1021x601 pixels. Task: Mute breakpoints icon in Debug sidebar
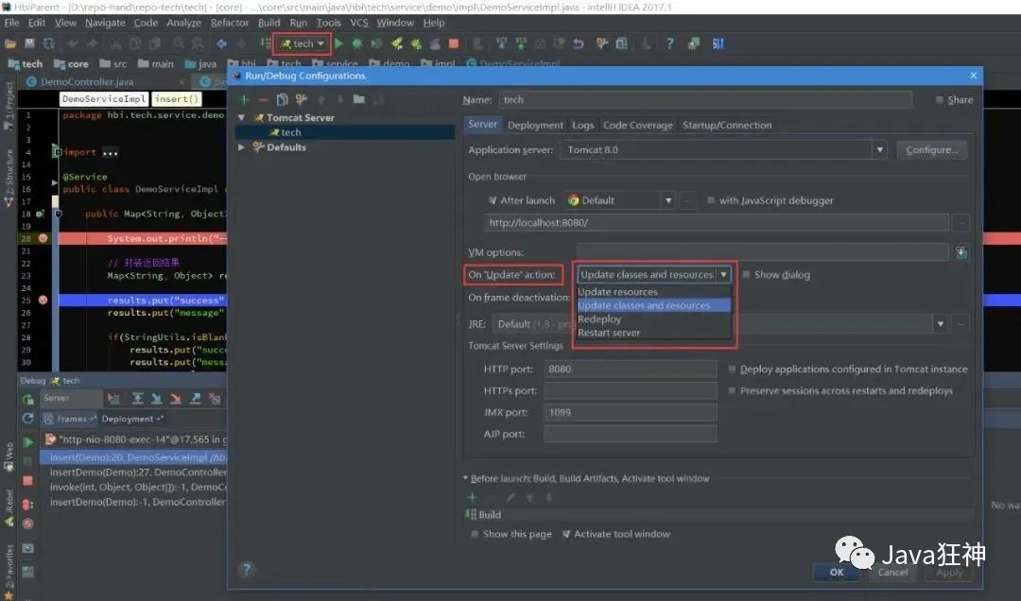(x=27, y=524)
